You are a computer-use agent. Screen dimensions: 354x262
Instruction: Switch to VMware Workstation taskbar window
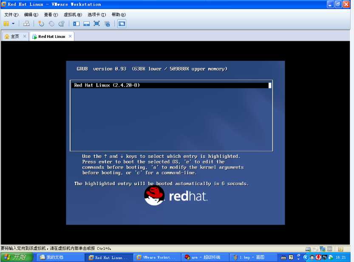pyautogui.click(x=157, y=257)
